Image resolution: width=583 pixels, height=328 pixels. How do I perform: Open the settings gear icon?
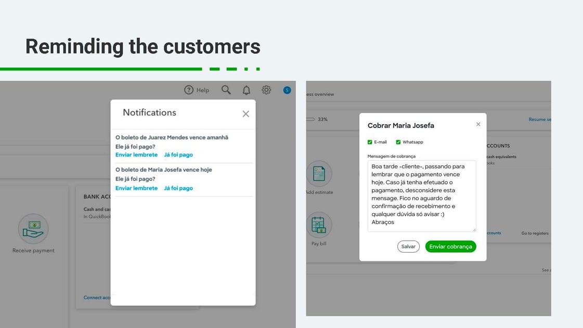click(x=266, y=90)
